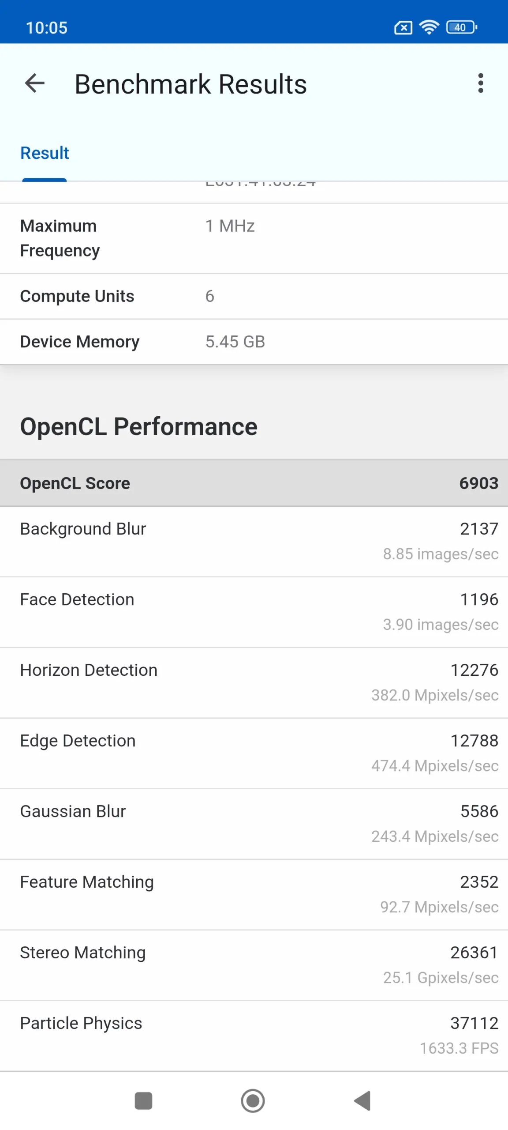Image resolution: width=508 pixels, height=1130 pixels.
Task: Tap the Benchmark Results title
Action: [190, 84]
